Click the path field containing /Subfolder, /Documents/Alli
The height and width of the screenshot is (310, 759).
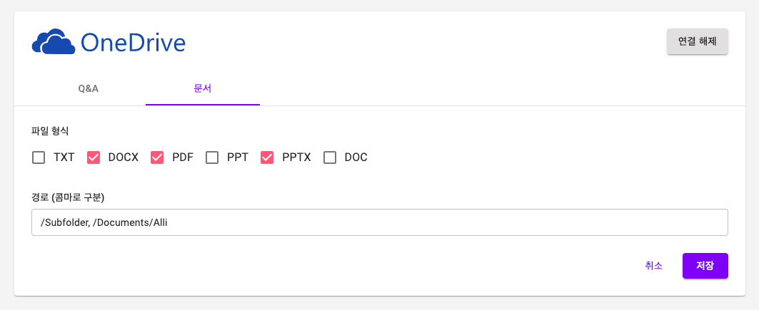380,222
